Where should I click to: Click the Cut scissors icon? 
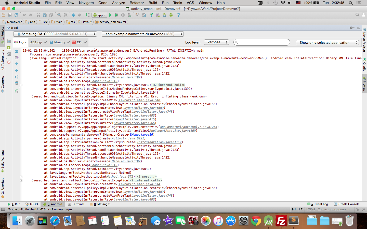click(x=38, y=15)
